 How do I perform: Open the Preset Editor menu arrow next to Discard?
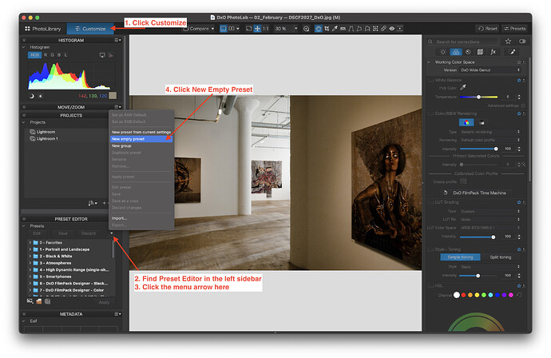point(111,233)
